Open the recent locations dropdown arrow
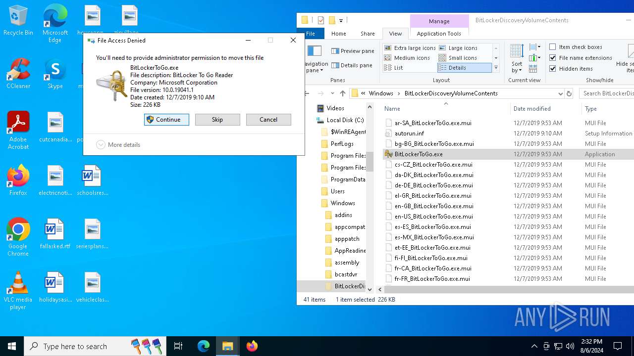 332,93
